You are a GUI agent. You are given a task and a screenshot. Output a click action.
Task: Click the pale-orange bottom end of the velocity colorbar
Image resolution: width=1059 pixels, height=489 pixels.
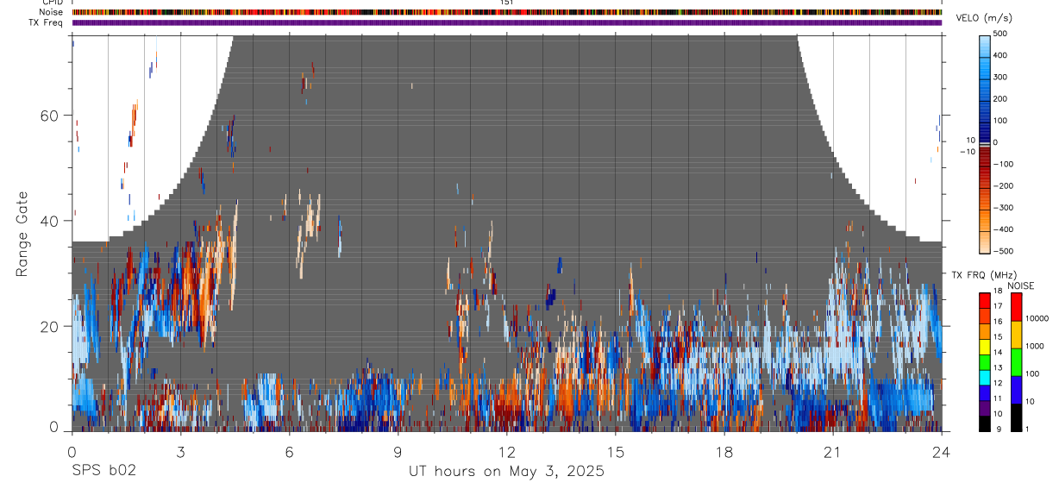pyautogui.click(x=985, y=243)
